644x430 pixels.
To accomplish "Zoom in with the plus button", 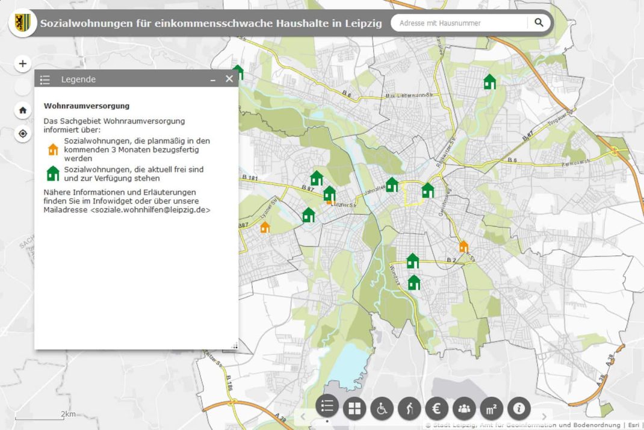I will coord(22,63).
